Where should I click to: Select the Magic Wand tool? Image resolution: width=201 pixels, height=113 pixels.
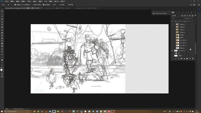[2, 19]
